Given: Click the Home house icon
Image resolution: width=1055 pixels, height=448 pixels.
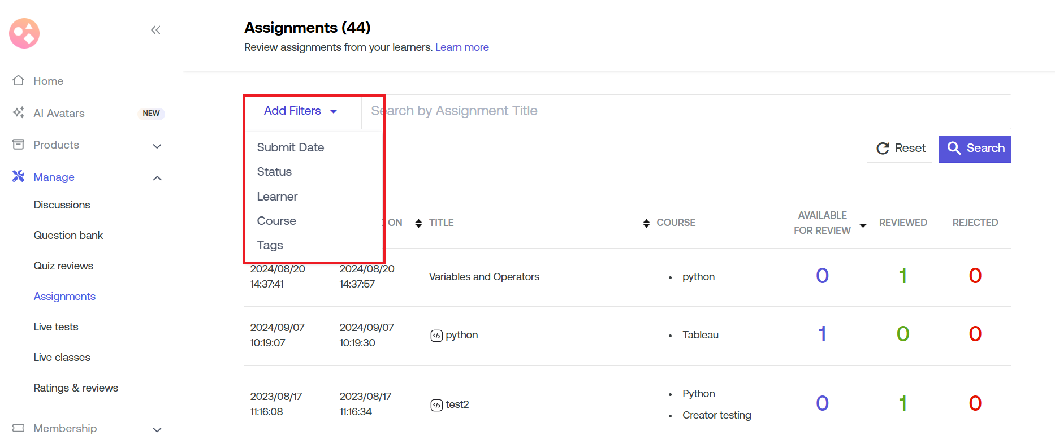Looking at the screenshot, I should 19,80.
